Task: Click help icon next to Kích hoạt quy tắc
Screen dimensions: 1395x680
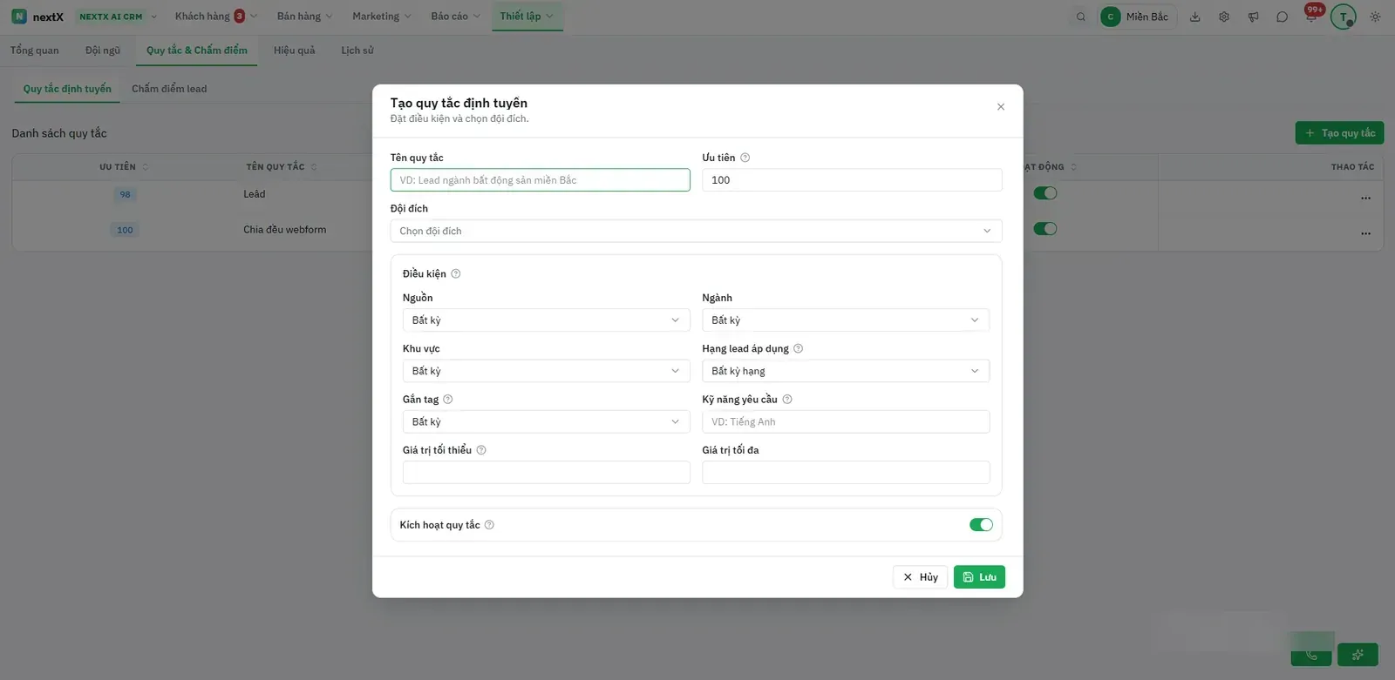Action: 489,525
